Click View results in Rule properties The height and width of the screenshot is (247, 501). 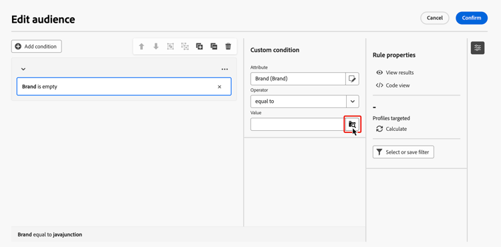pos(395,73)
